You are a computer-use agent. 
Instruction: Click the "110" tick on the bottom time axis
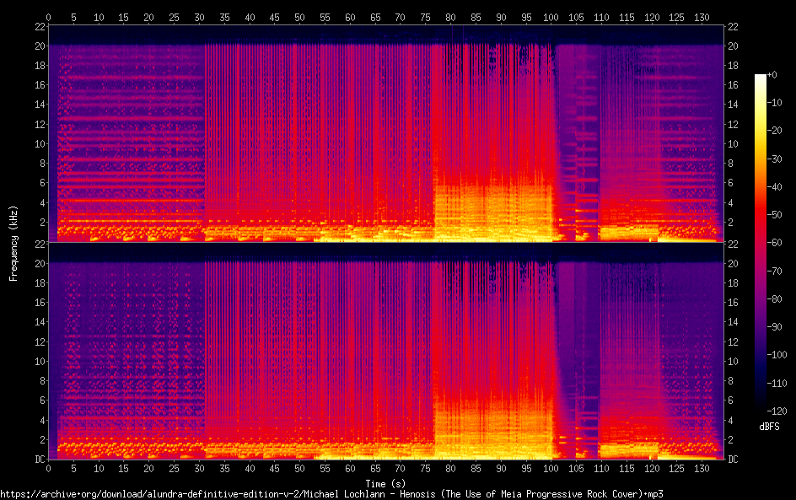(x=601, y=469)
